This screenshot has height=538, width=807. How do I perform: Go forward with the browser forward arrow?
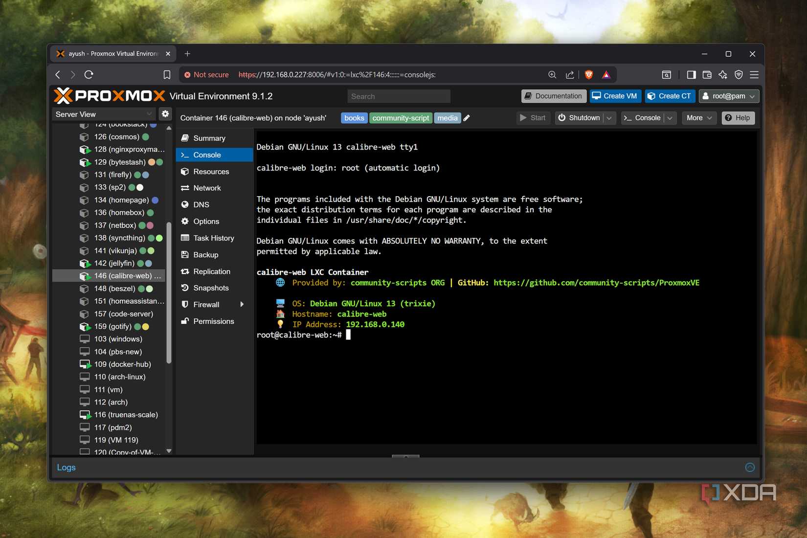(x=73, y=75)
